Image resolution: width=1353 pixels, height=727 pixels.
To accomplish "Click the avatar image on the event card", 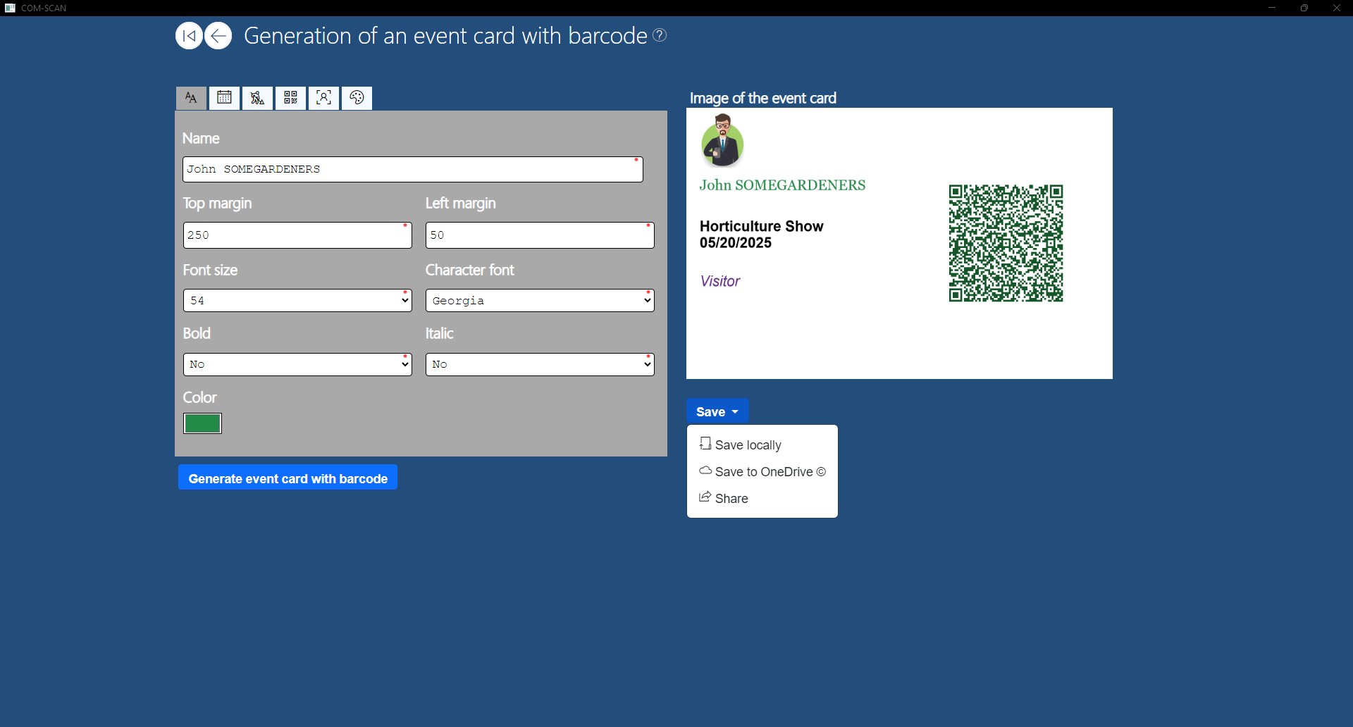I will [722, 141].
